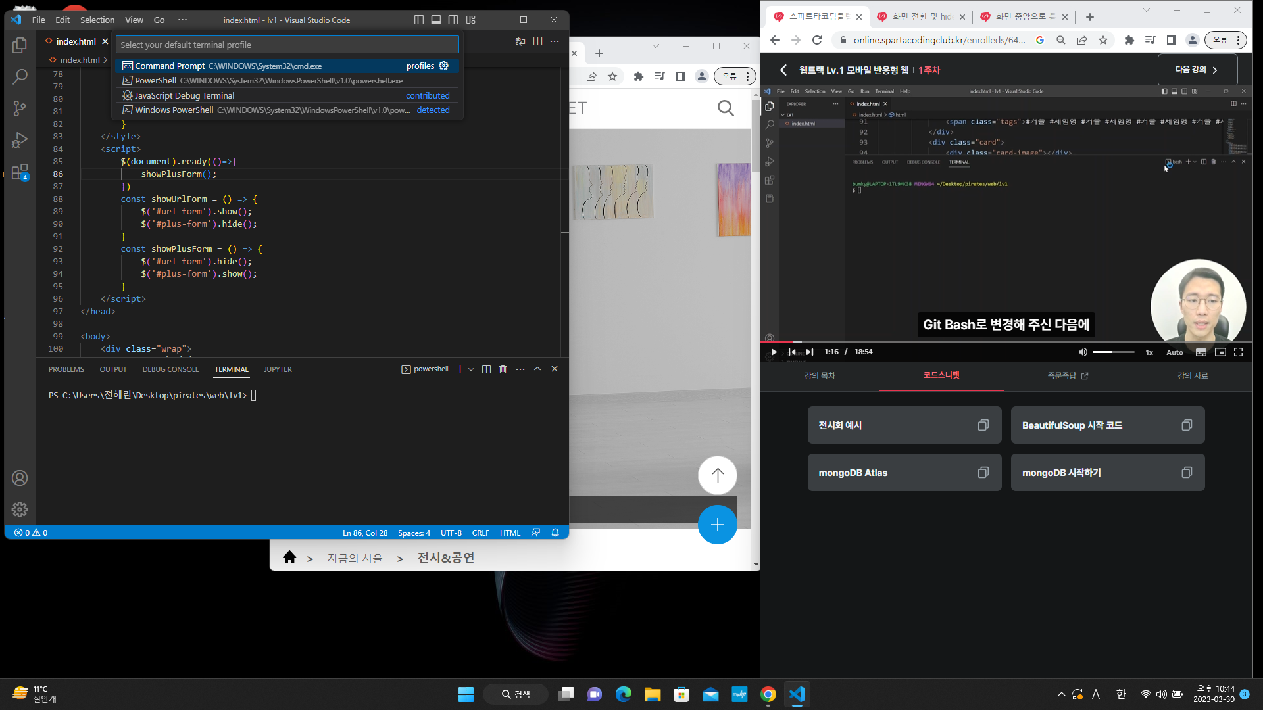Open the Accounts menu in VS Code

click(20, 478)
